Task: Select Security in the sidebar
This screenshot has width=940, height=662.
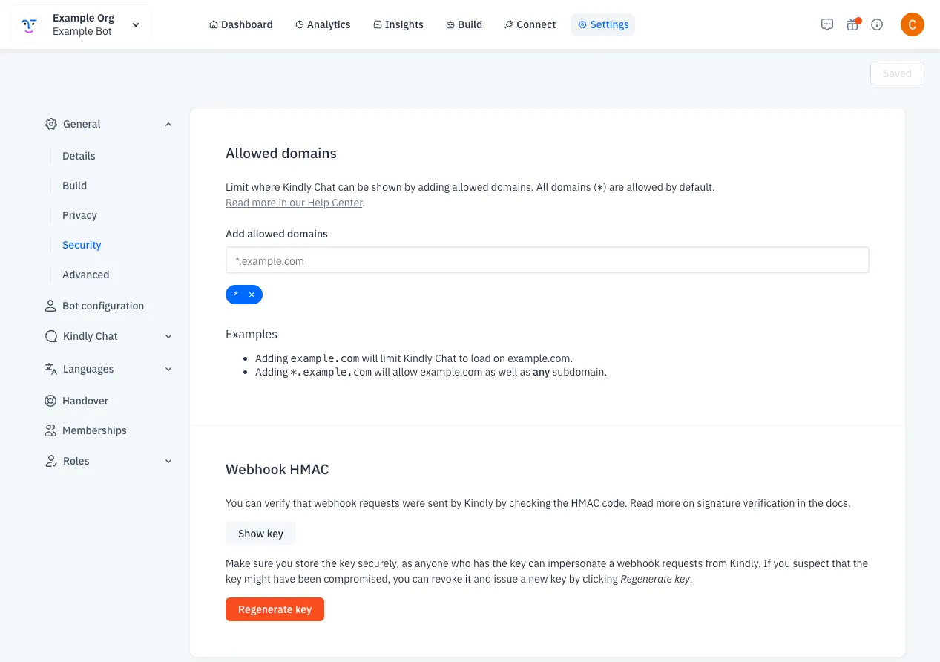Action: pos(82,245)
